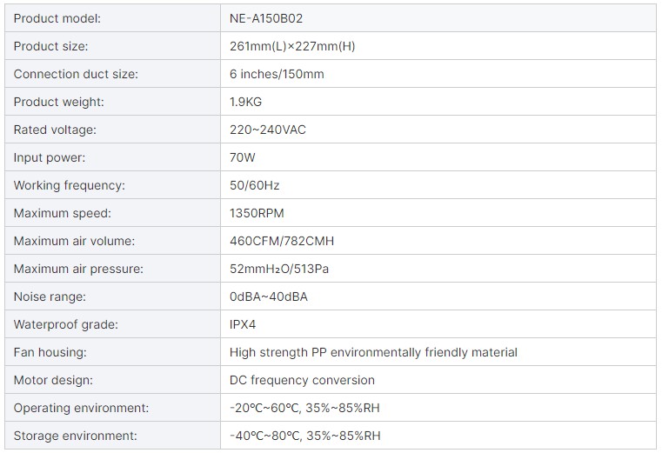
Task: Select the 261mm(L)×227mm(H) size value
Action: [x=292, y=46]
